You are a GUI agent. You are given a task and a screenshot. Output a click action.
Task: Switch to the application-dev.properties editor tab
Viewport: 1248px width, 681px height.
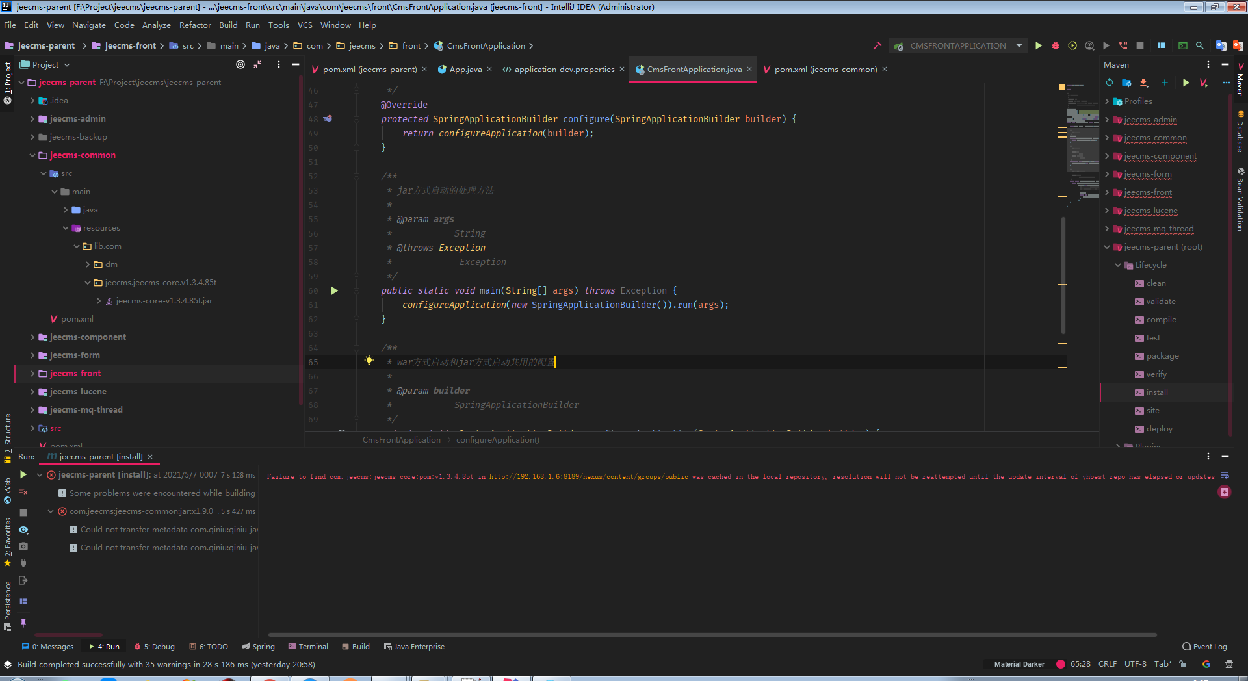[564, 70]
